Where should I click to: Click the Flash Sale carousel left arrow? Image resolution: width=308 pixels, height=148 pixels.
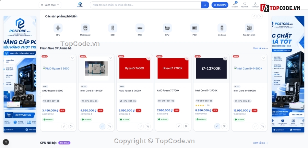[40, 93]
